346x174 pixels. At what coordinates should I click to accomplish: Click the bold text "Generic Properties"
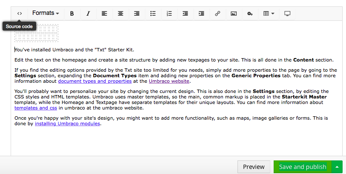point(256,76)
